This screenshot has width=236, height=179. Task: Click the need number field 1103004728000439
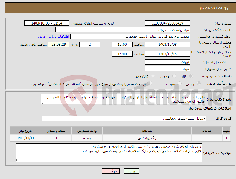point(168,23)
